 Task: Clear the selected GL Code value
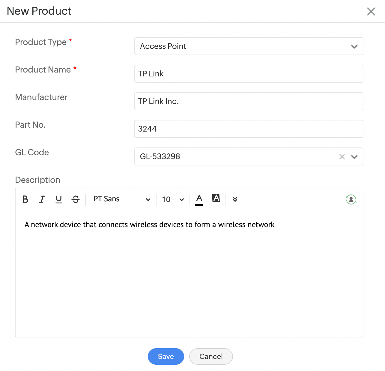click(342, 157)
